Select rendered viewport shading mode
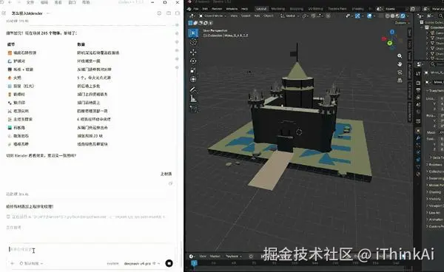444x272 pixels. click(x=403, y=16)
